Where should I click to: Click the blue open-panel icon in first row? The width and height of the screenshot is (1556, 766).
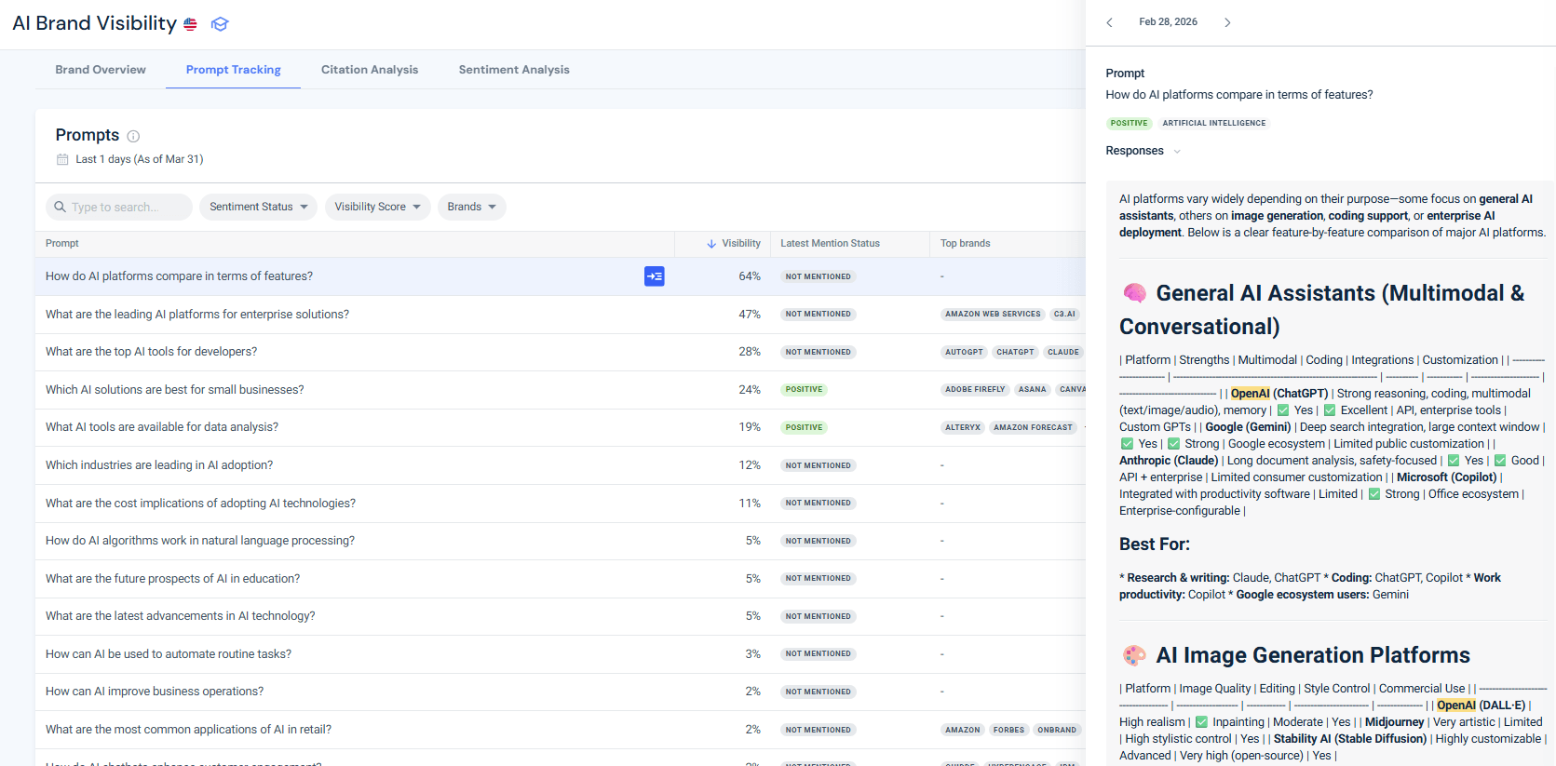point(655,276)
